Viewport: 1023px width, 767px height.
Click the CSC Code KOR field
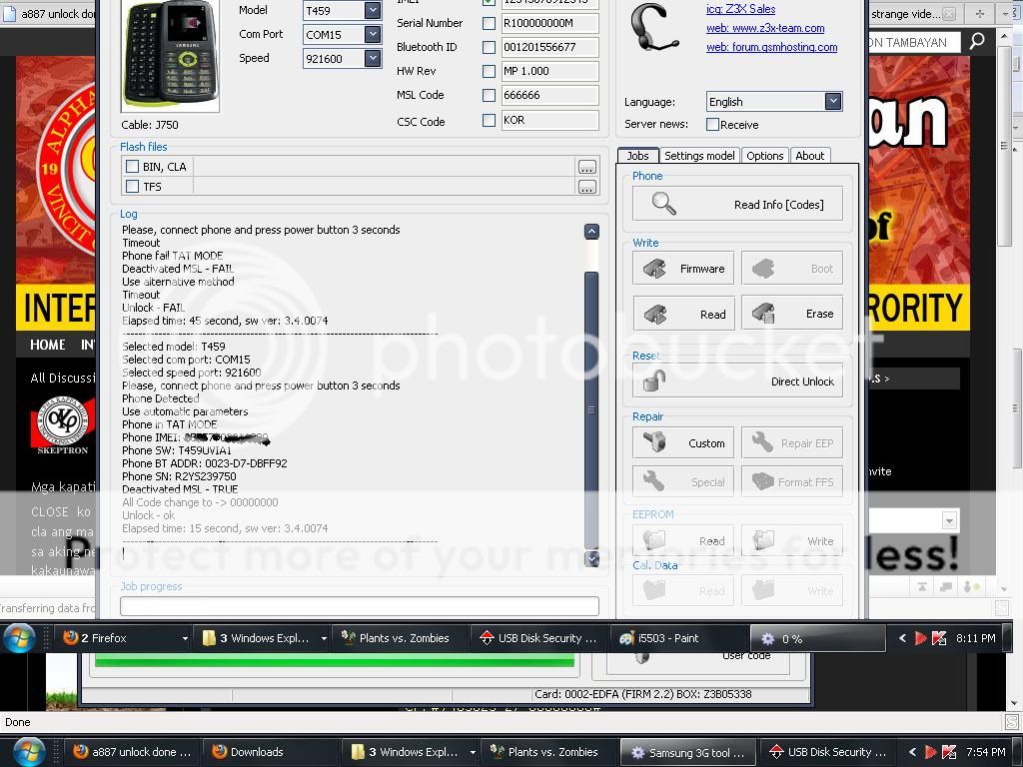(x=549, y=120)
